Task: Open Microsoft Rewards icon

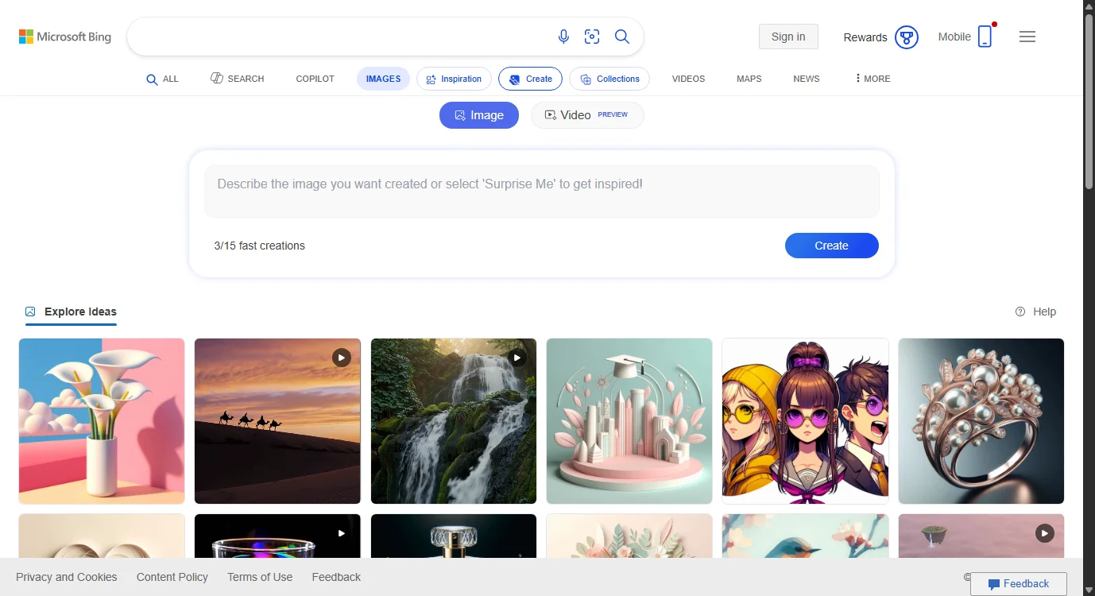Action: [906, 37]
